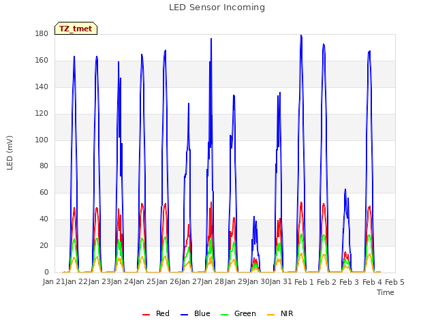Click the 60 y-axis tick label
Screen dimensions: 436x327
pyautogui.click(x=44, y=192)
